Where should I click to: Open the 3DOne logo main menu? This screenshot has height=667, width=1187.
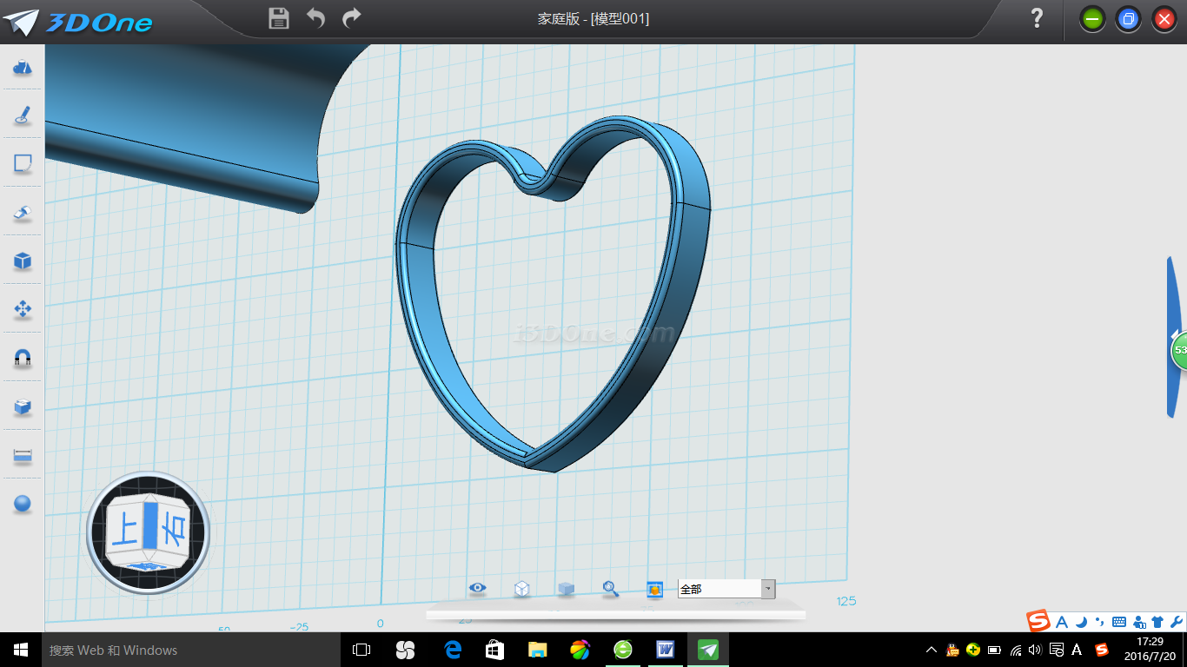pyautogui.click(x=78, y=22)
